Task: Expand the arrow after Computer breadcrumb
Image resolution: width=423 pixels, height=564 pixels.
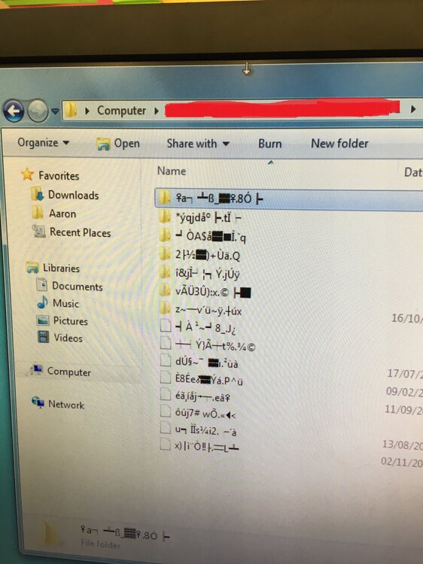Action: pyautogui.click(x=157, y=111)
